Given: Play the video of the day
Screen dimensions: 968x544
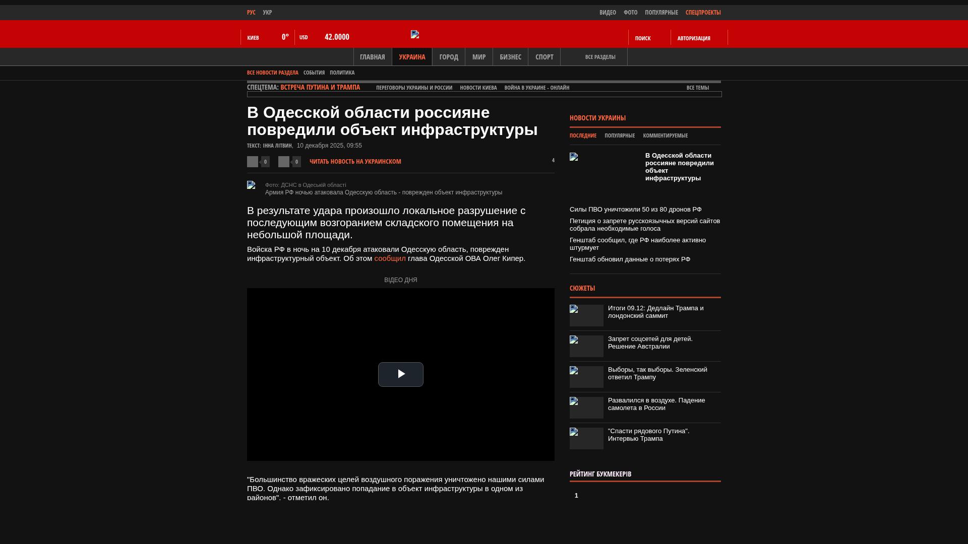Looking at the screenshot, I should click(400, 374).
